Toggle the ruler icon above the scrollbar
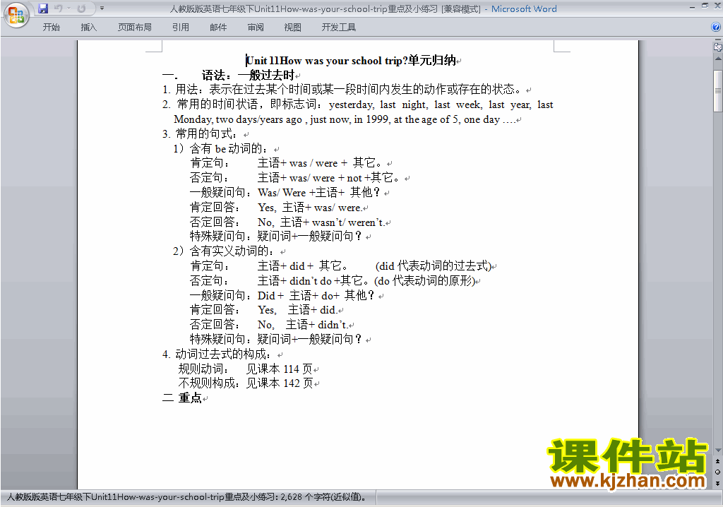This screenshot has width=723, height=507. (718, 47)
